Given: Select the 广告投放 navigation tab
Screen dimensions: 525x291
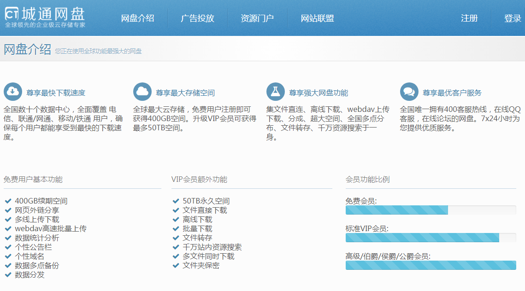Looking at the screenshot, I should click(x=198, y=17).
